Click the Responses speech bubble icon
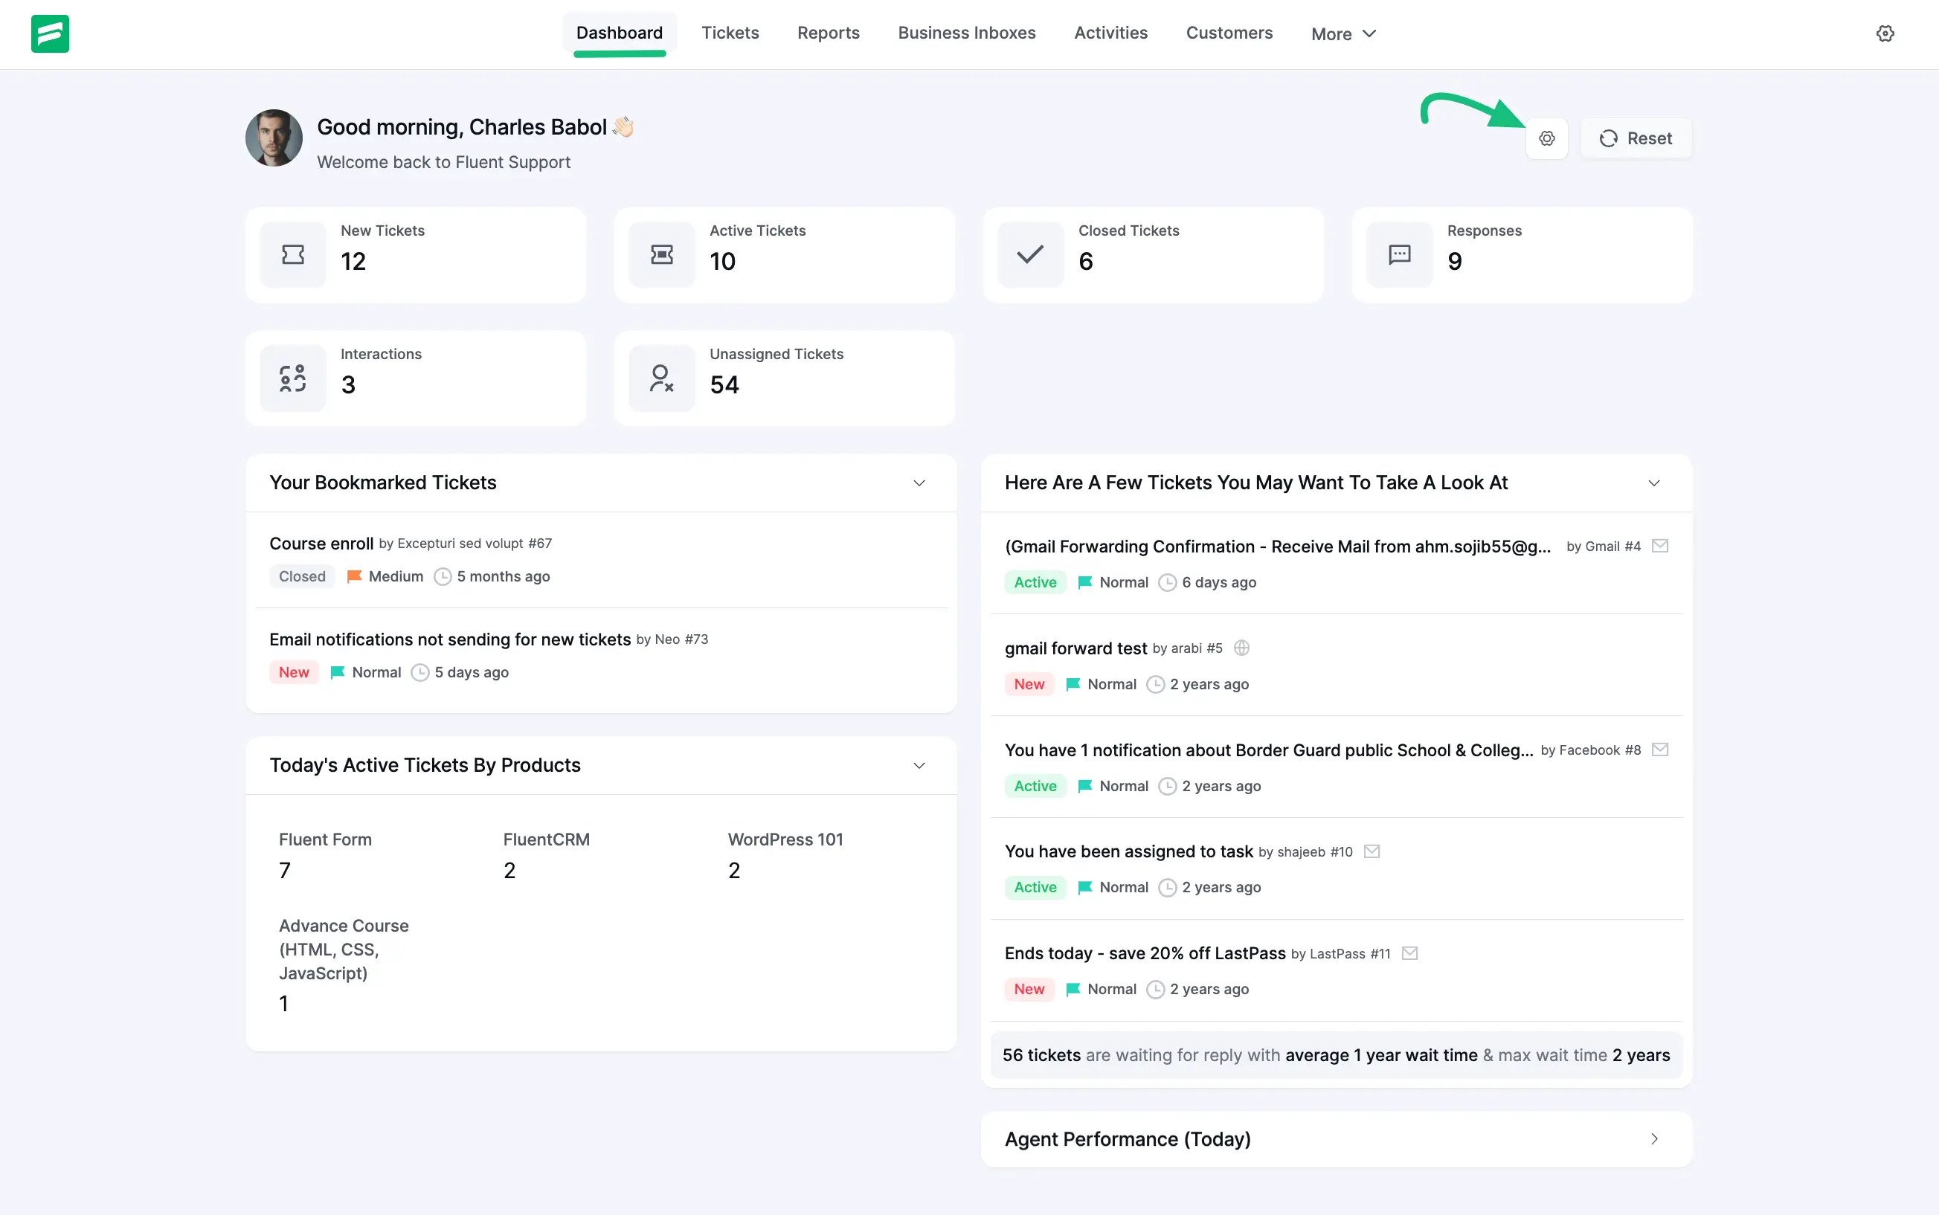Viewport: 1939px width, 1215px height. click(1398, 254)
